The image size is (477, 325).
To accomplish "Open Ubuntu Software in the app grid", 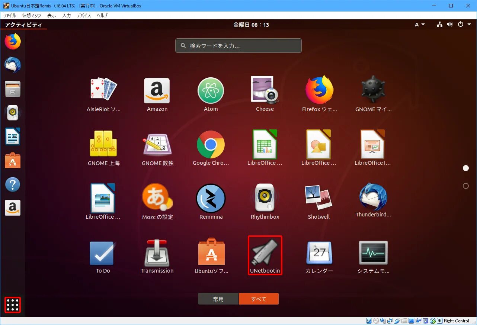I will click(x=211, y=257).
